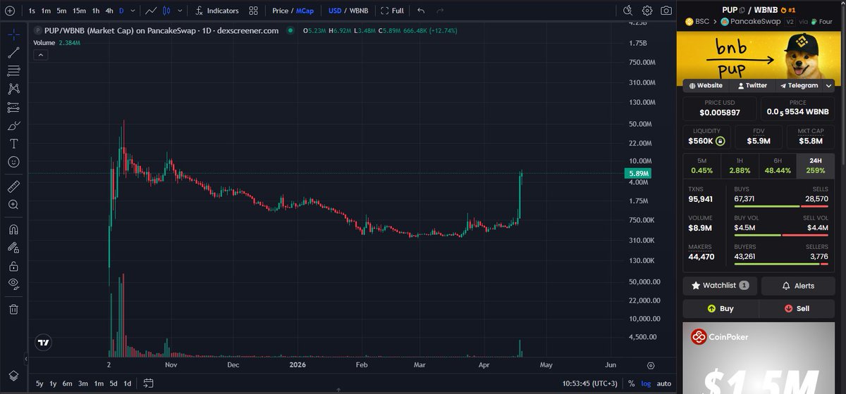Open the emoji and icons tool
This screenshot has width=846, height=394.
(13, 162)
